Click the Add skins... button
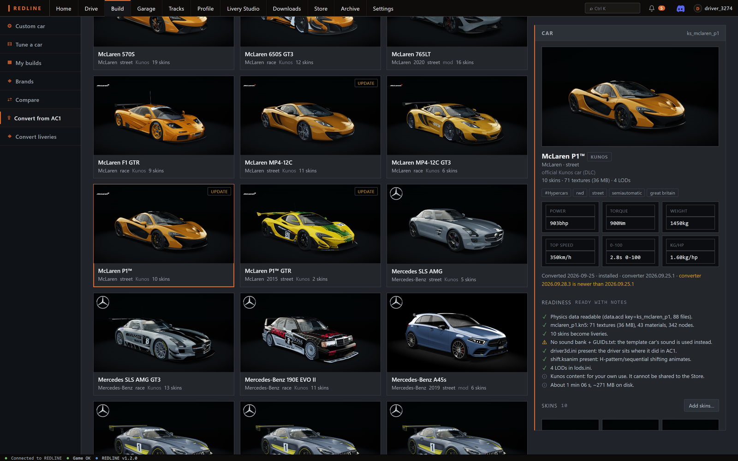 (701, 406)
